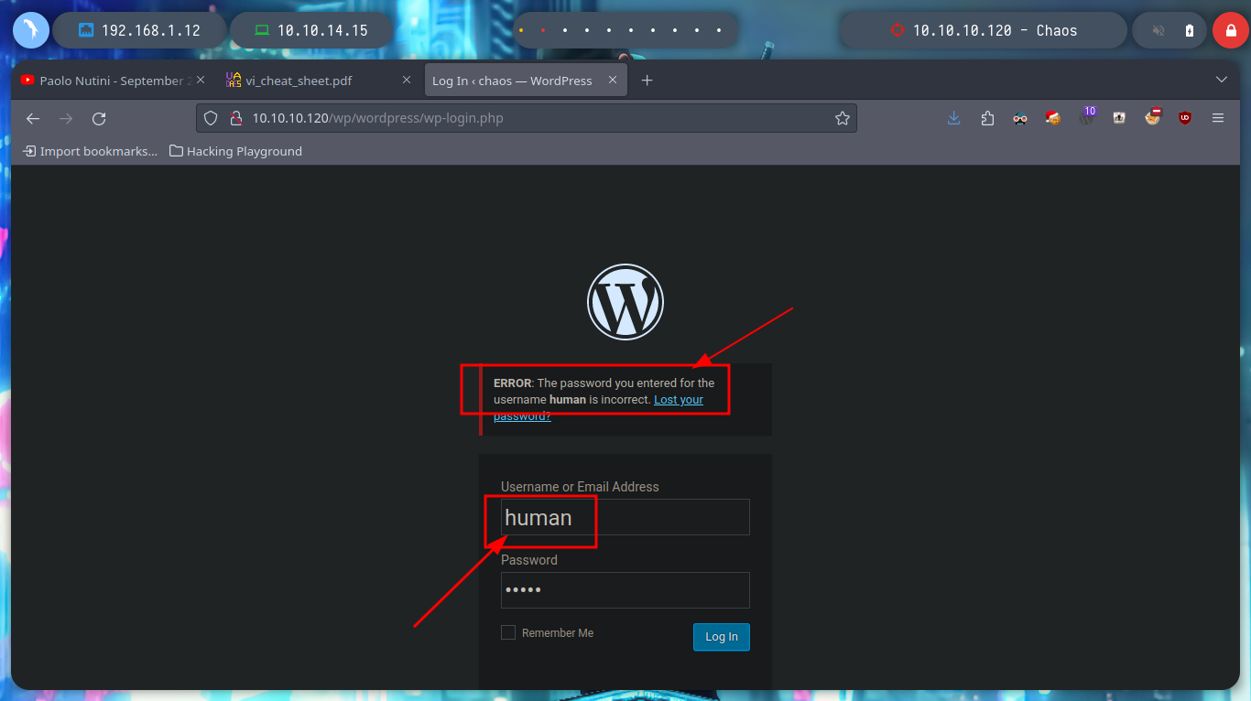
Task: Click Import bookmarks in bookmarks bar
Action: point(91,151)
